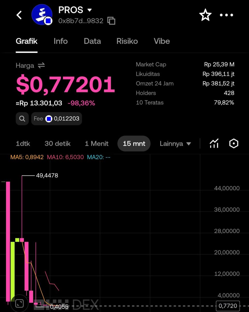249x312 pixels.
Task: Open the PROS token logo
Action: (42, 15)
